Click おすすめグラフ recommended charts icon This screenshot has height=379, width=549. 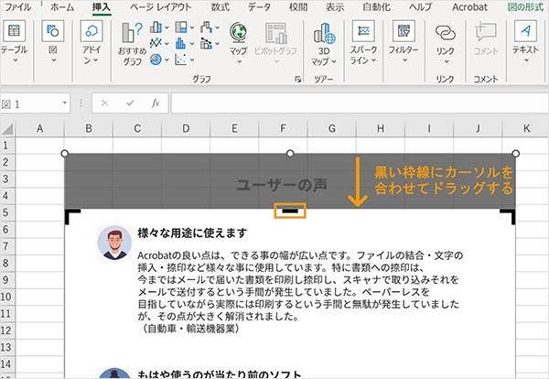tap(132, 33)
